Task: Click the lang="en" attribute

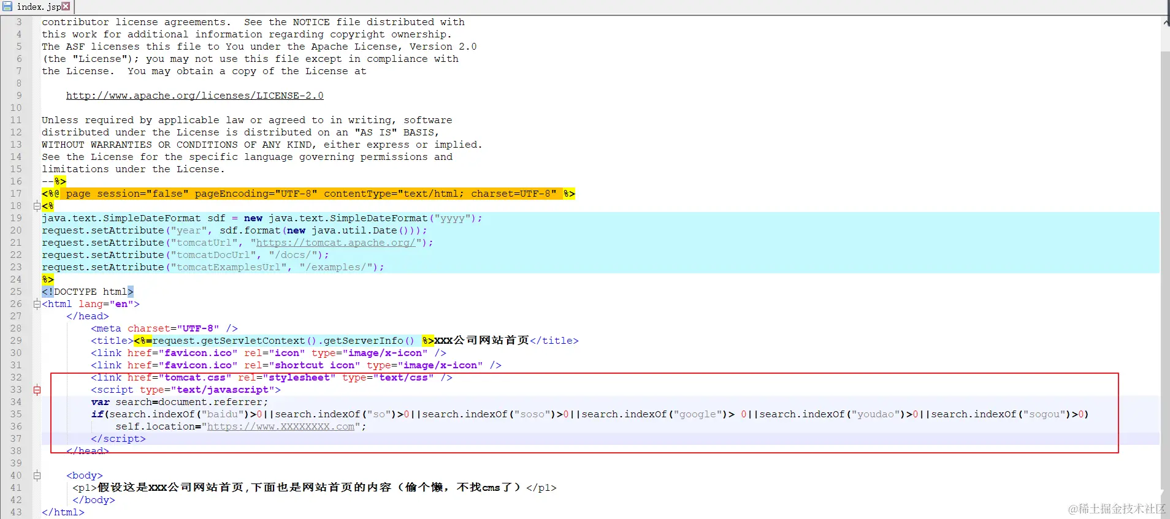Action: tap(106, 304)
